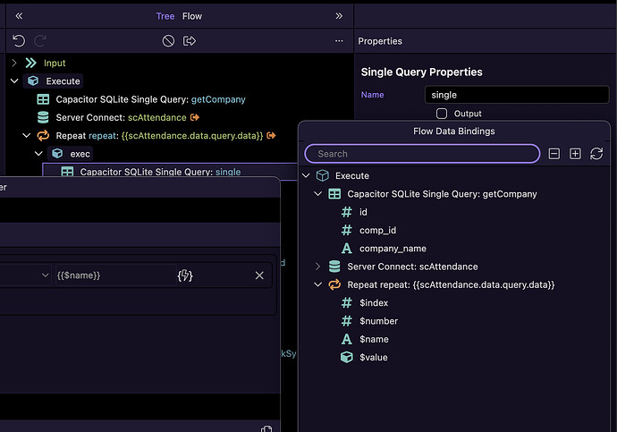
Task: Collapse the exec step in tree
Action: click(38, 154)
